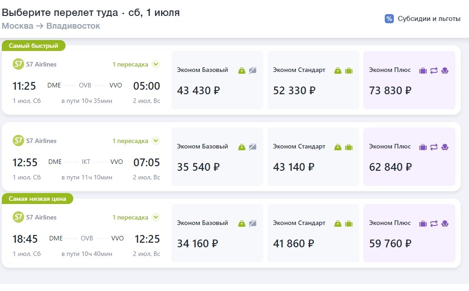The image size is (469, 291).
Task: Click the no-baggage icon on 43 430 ₽ fare
Action: [x=253, y=70]
